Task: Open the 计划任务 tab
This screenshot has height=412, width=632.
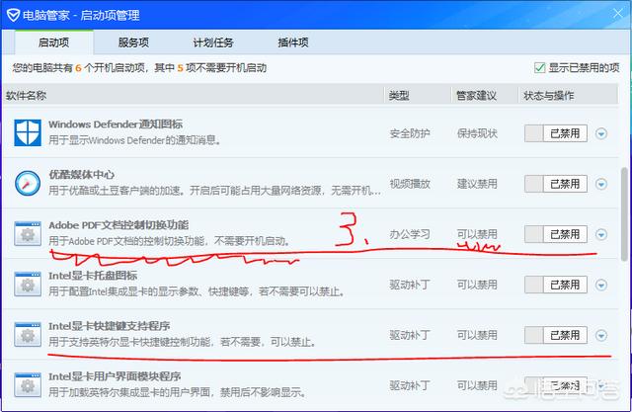Action: click(214, 42)
